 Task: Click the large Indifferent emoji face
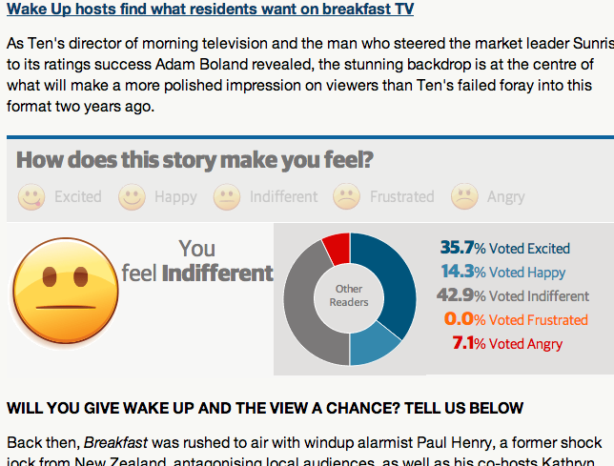coord(66,291)
